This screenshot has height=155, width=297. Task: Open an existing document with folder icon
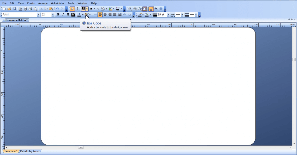coord(9,8)
